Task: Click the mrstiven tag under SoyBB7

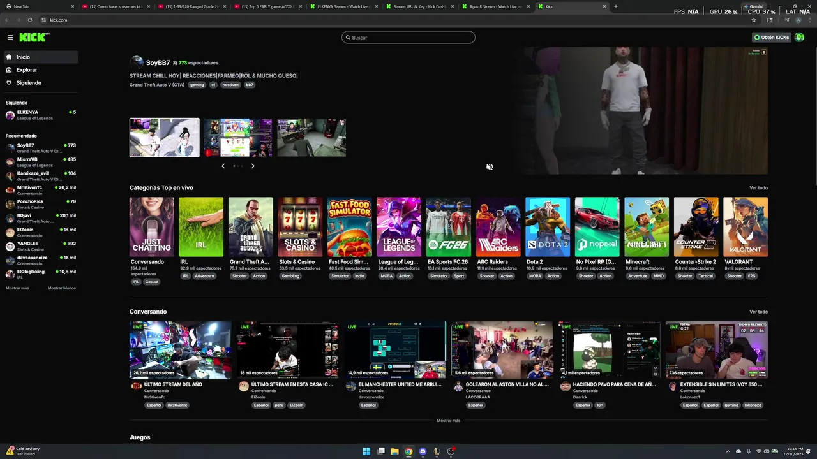Action: (x=230, y=85)
